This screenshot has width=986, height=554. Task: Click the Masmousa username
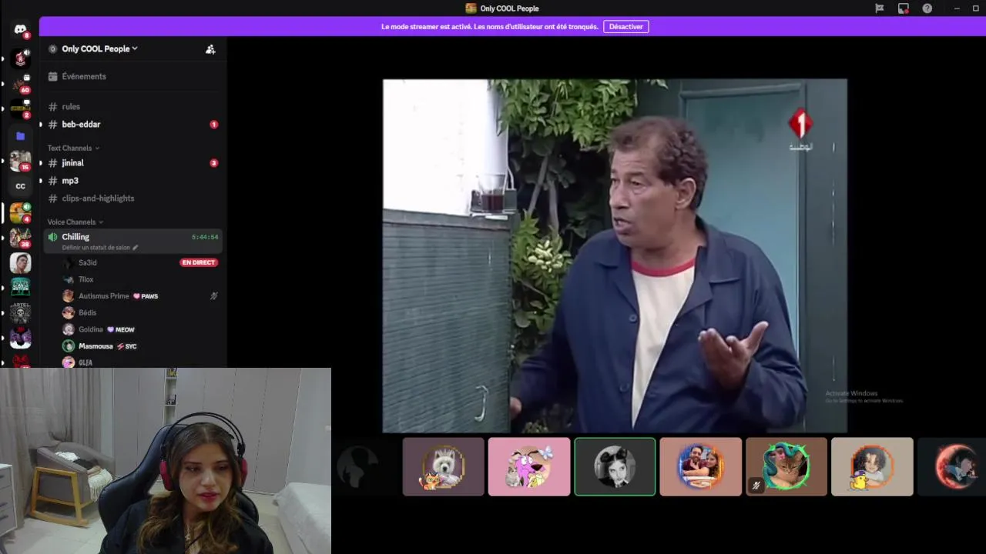click(x=96, y=346)
